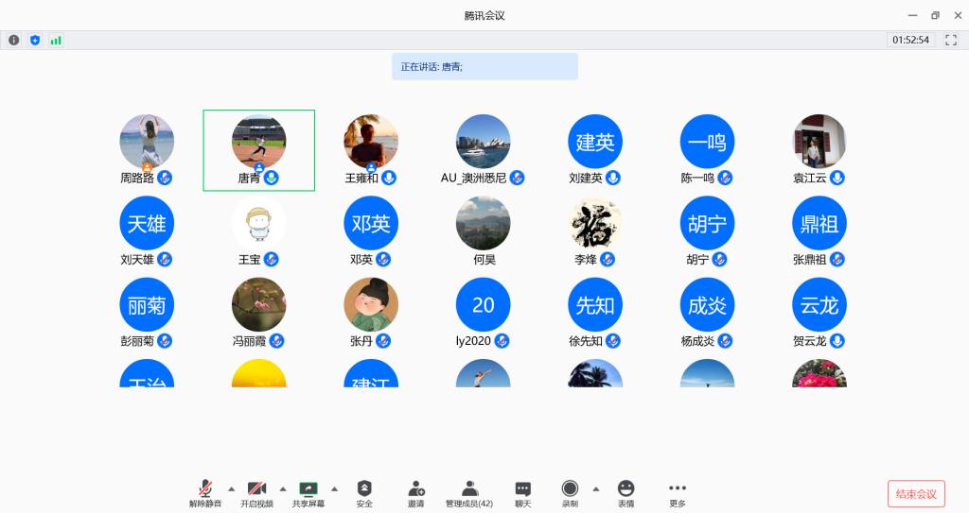Expand the arrow beside 共享屏幕

[334, 488]
